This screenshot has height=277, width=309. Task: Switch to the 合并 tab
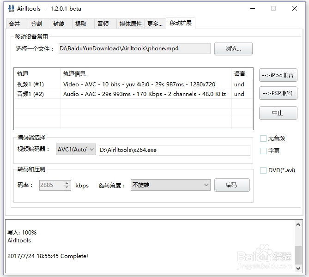coord(17,24)
